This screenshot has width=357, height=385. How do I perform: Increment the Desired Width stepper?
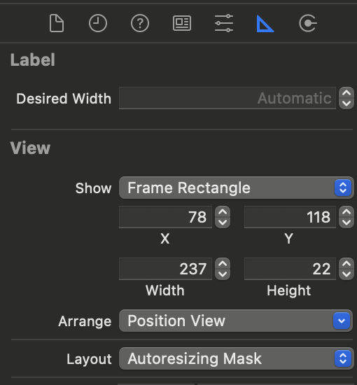point(346,93)
